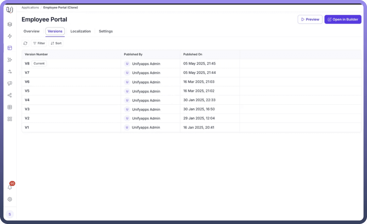367x224 pixels.
Task: Open the megaphone icon in sidebar
Action: pos(10,84)
